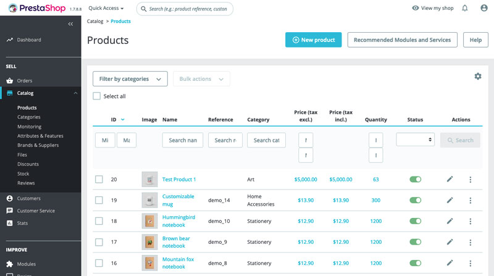Screen dimensions: 494x276
Task: Click the New product button
Action: [314, 40]
